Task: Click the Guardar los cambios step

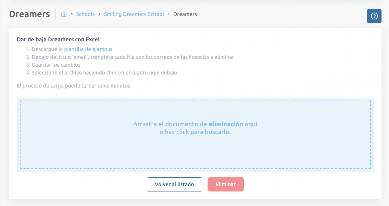Action: pos(56,65)
